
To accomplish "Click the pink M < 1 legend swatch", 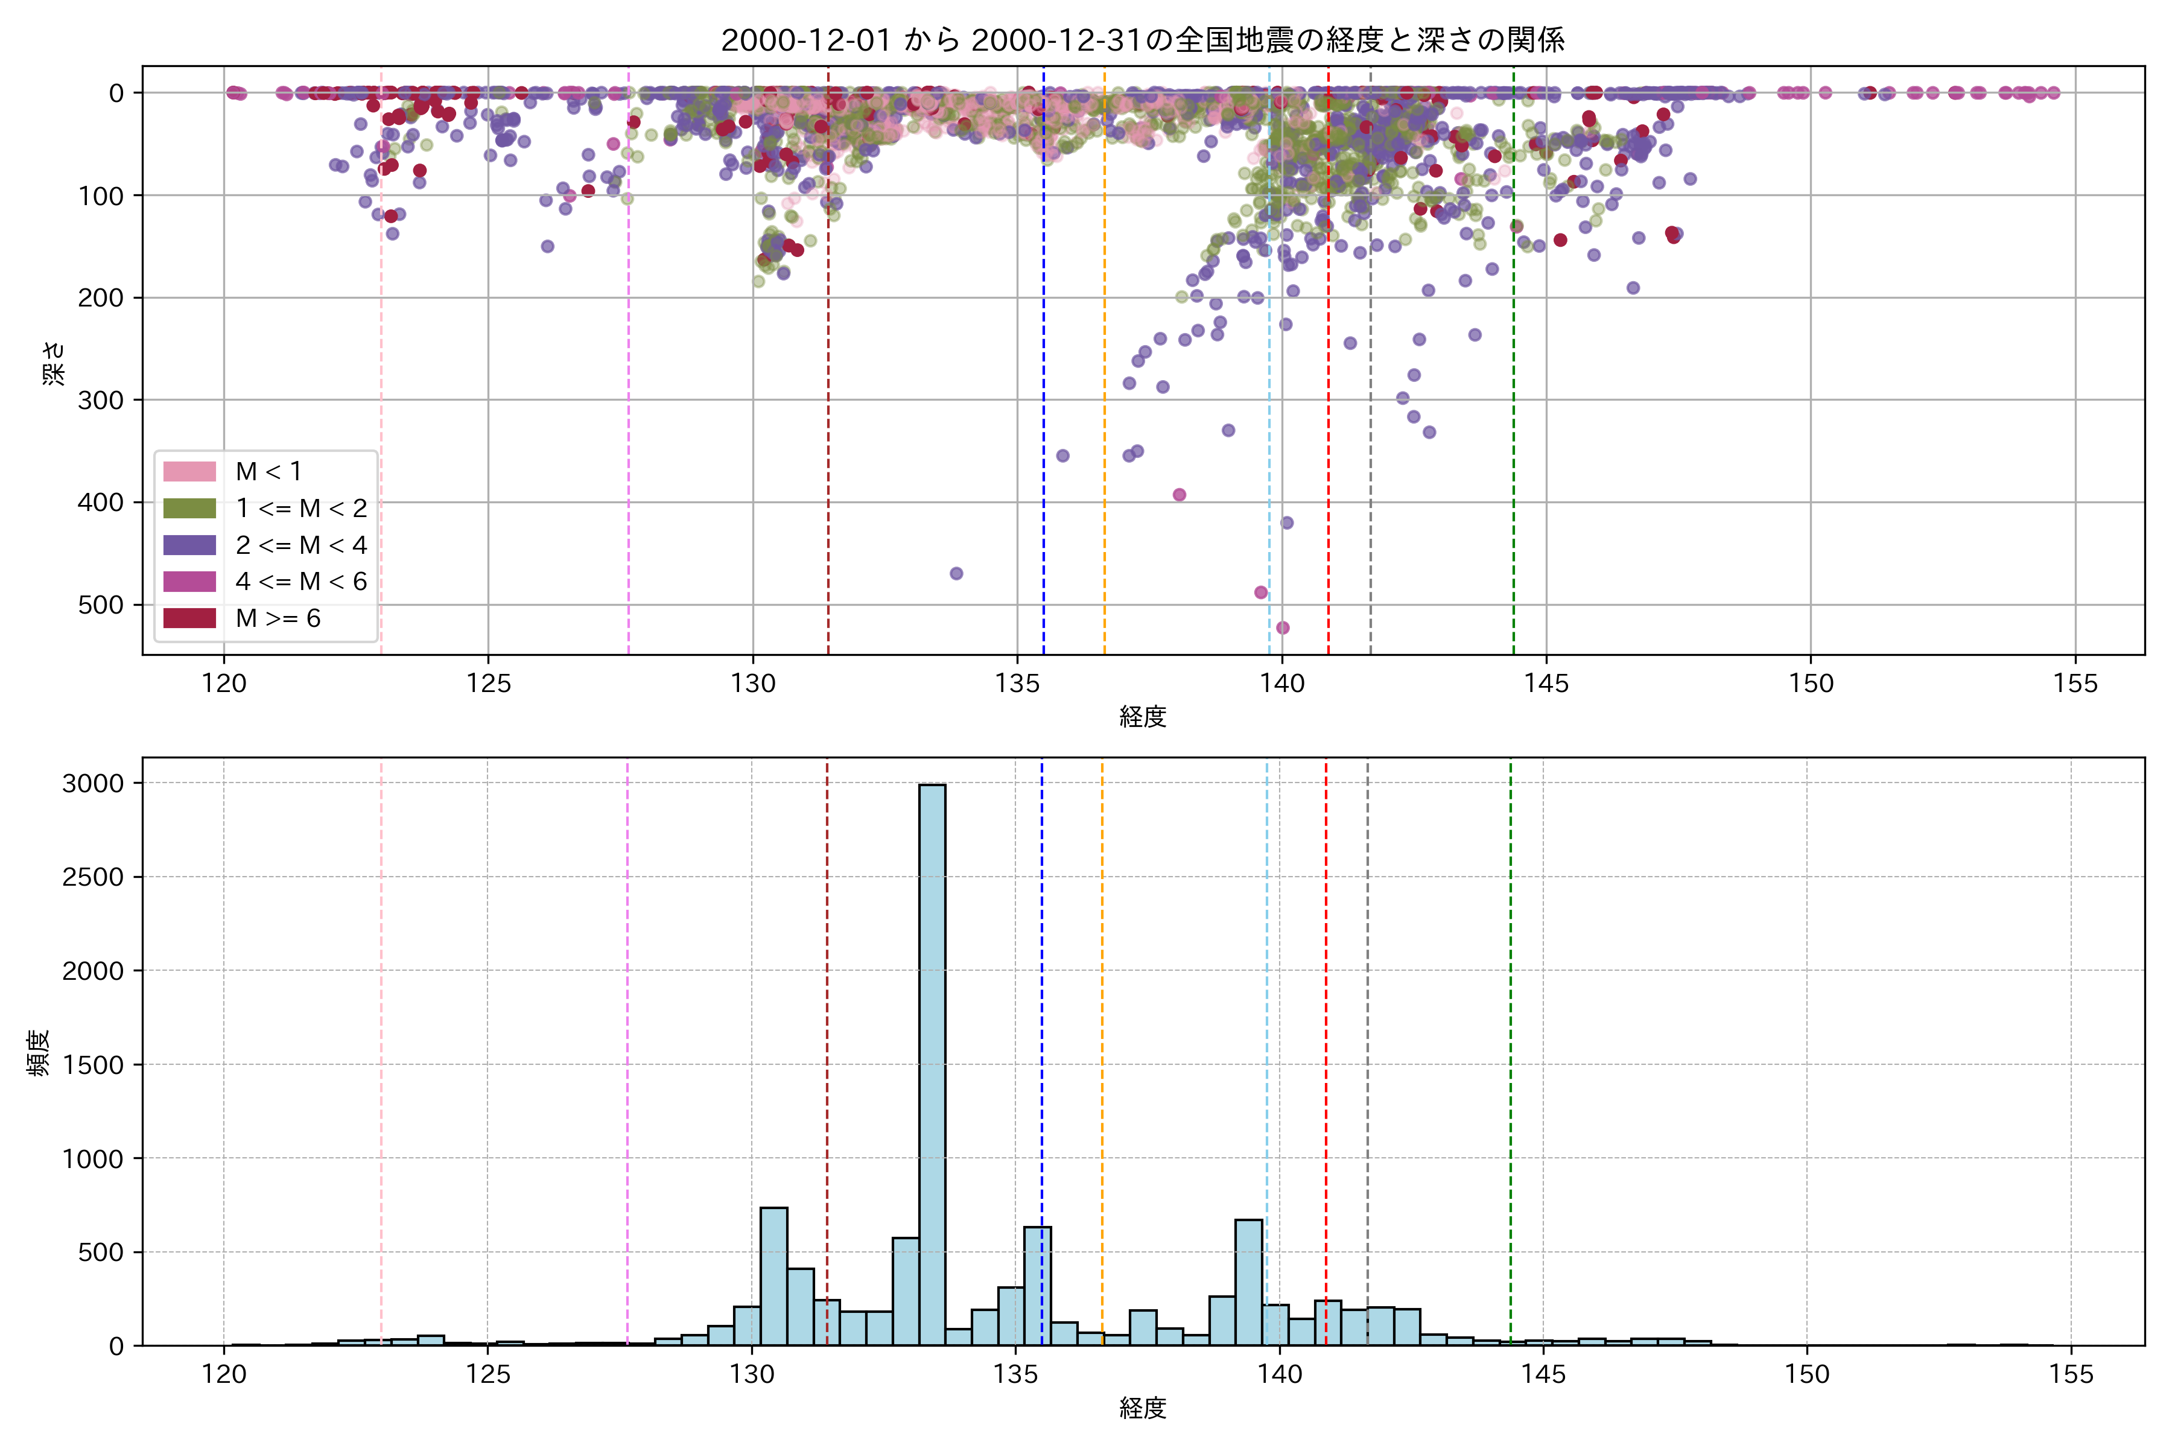I will coord(189,471).
